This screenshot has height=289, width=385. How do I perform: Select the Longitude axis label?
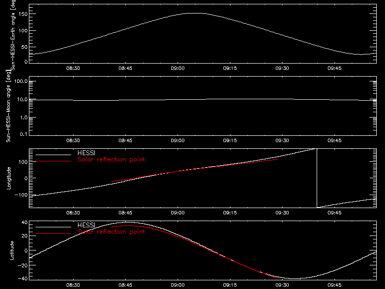(x=9, y=178)
